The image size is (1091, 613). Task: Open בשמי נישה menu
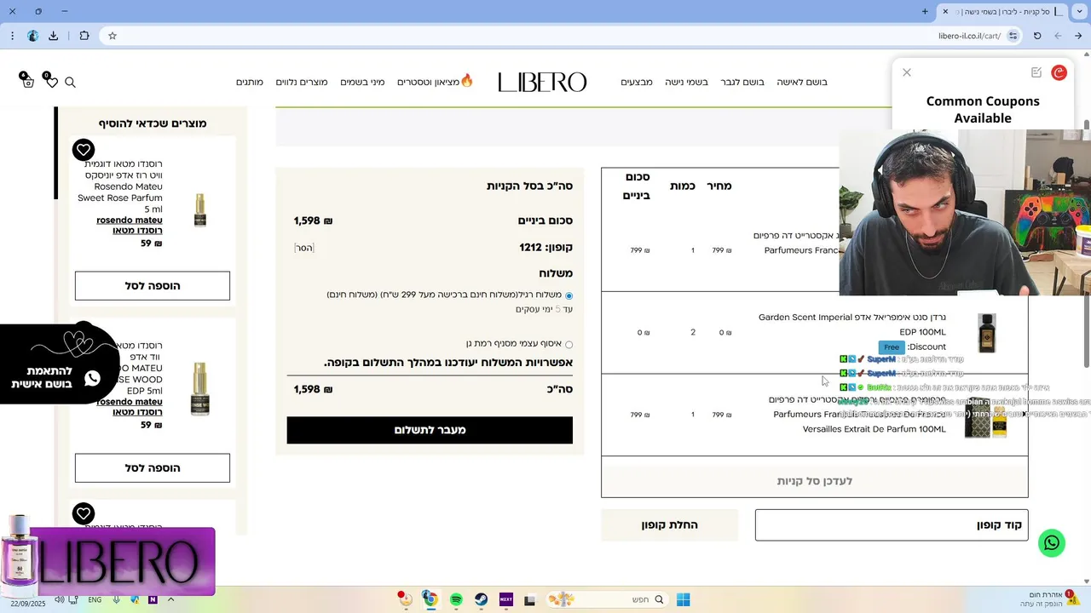pos(687,83)
